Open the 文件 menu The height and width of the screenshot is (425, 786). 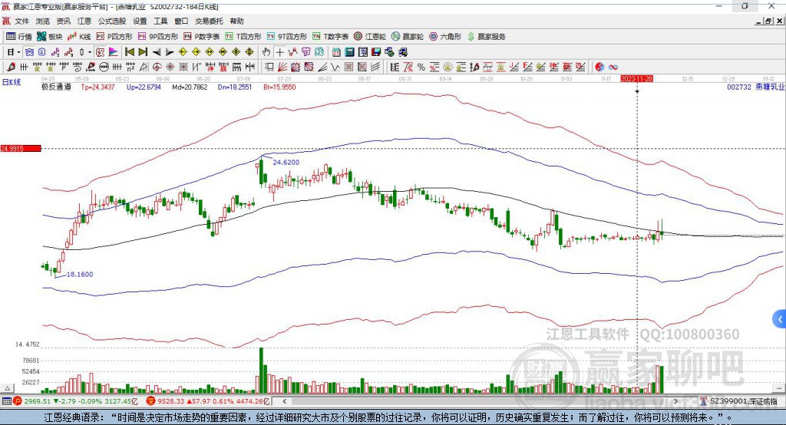(21, 21)
